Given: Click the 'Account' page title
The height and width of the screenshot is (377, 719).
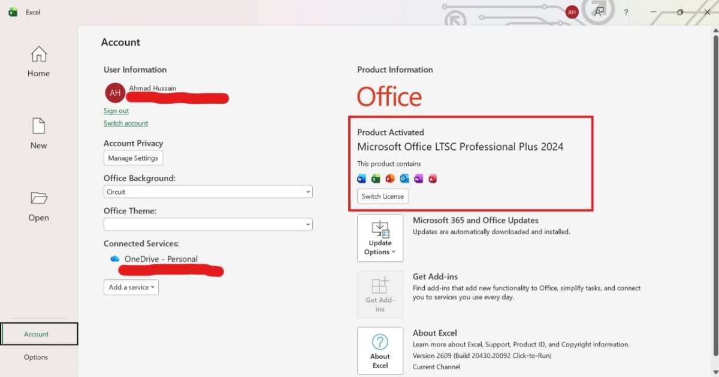Looking at the screenshot, I should (120, 43).
